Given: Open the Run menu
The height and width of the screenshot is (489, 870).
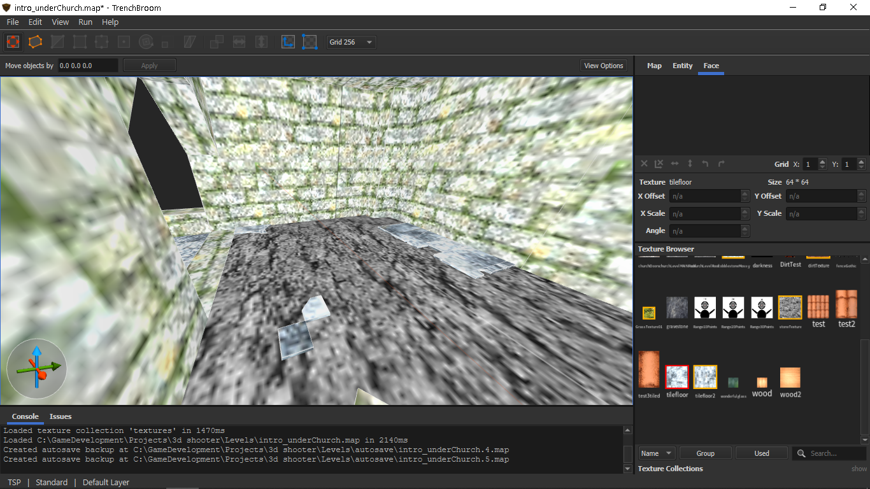Looking at the screenshot, I should (85, 22).
